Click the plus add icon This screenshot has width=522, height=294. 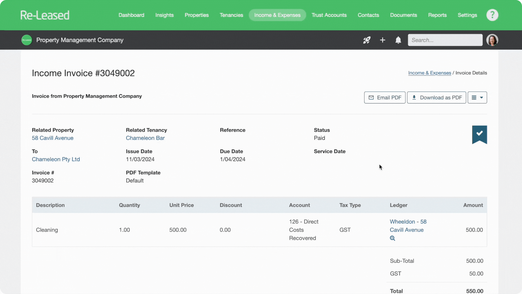383,40
